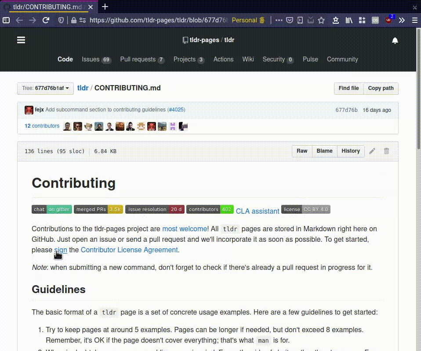Viewport: 421px width, 351px height.
Task: Open GitHub notifications bell
Action: tap(395, 40)
